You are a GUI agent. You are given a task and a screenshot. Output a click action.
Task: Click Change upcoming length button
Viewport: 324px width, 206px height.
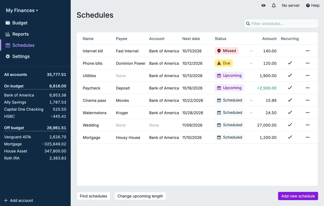coord(140,196)
